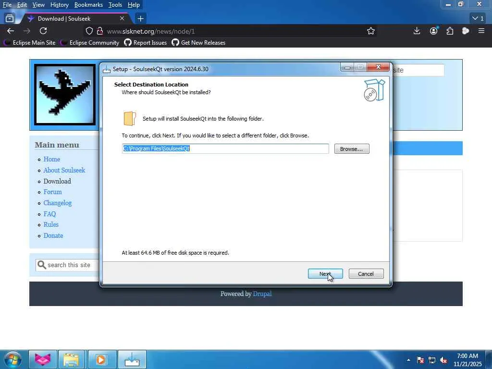Open the Donate link
The height and width of the screenshot is (369, 492).
click(x=53, y=235)
